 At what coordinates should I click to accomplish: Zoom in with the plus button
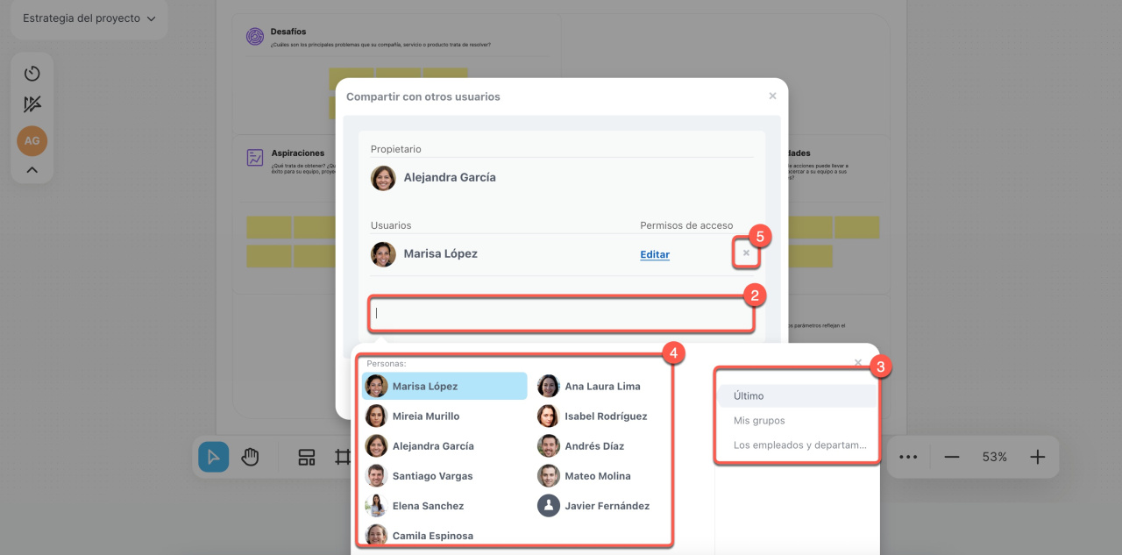[x=1038, y=457]
